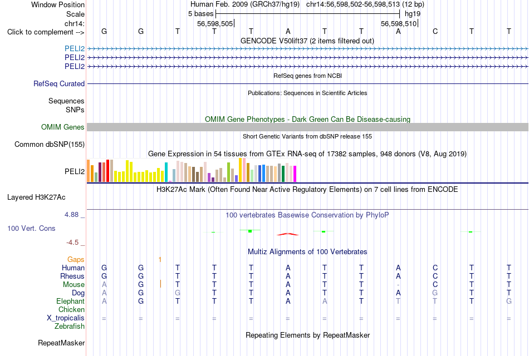529x356 pixels.
Task: Click the 'Click to complement -->' label
Action: 46,32
